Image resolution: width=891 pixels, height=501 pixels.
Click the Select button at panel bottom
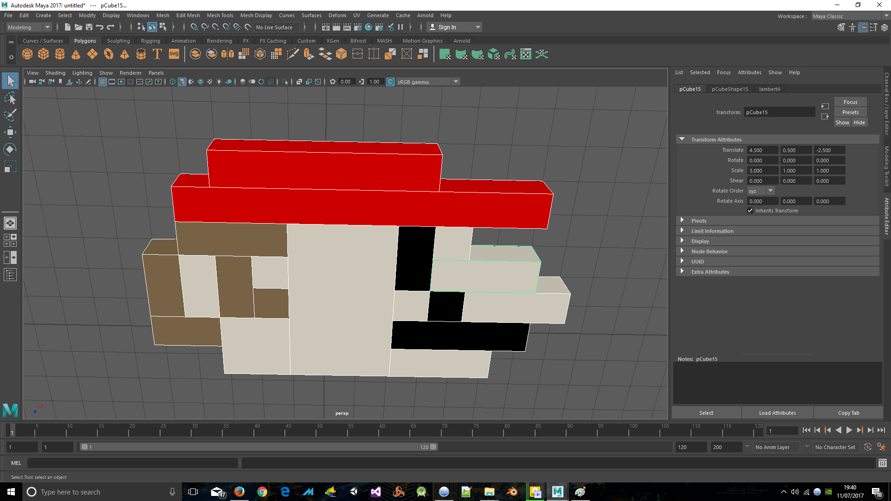pyautogui.click(x=706, y=413)
